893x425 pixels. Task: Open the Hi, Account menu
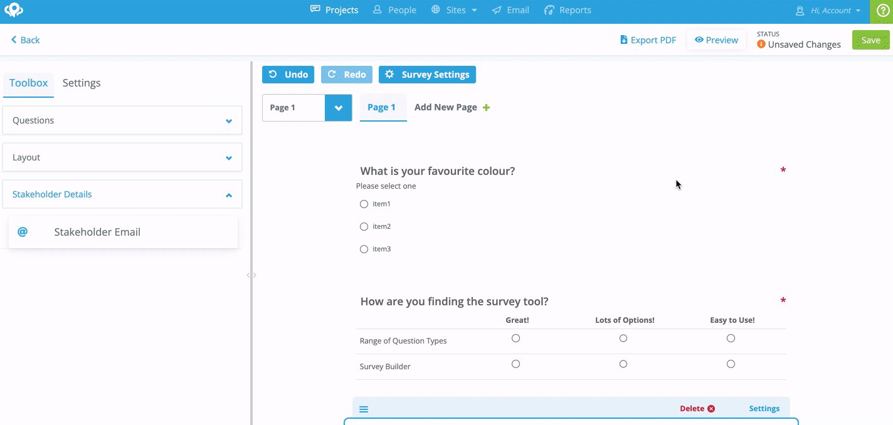point(827,10)
